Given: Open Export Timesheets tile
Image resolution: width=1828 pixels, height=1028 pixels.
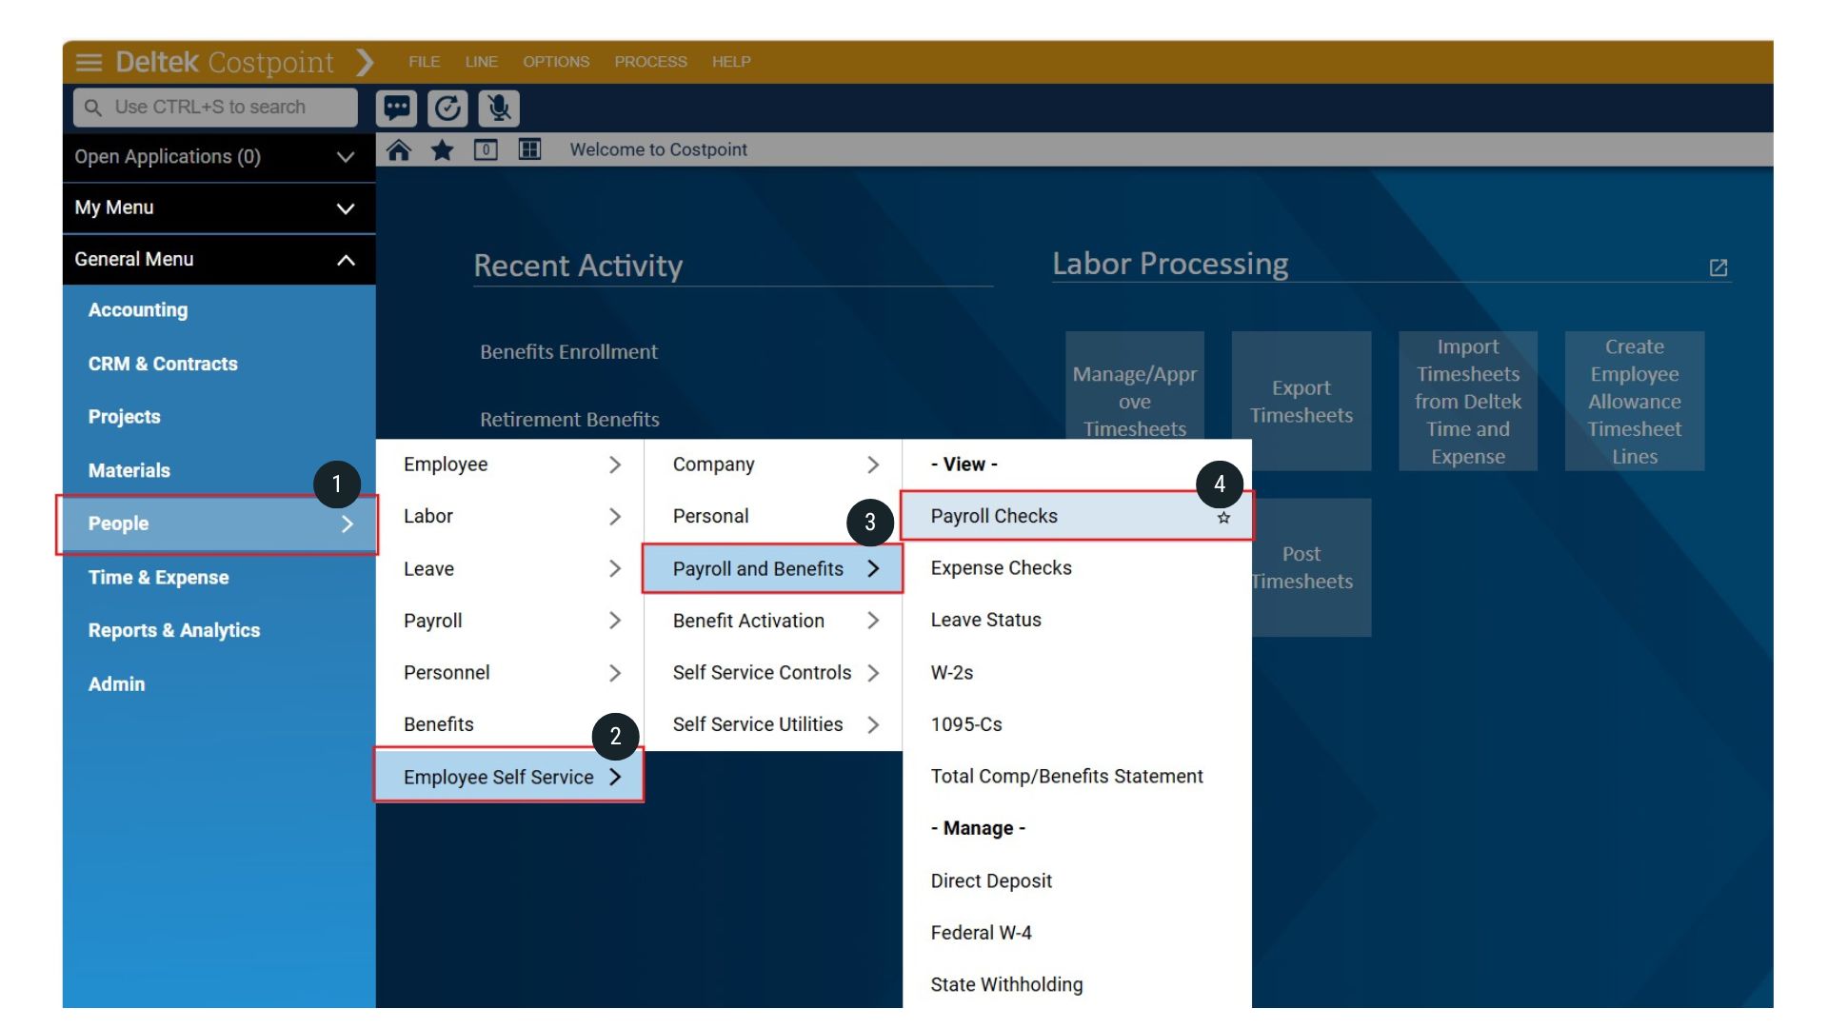Looking at the screenshot, I should click(1301, 401).
